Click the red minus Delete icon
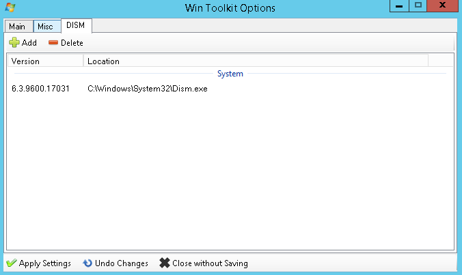462x275 pixels. [53, 43]
